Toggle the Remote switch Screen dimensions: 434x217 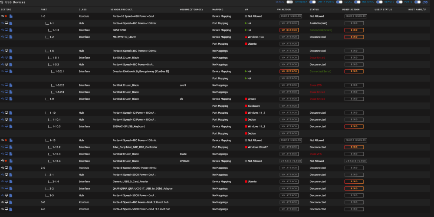(399, 2)
